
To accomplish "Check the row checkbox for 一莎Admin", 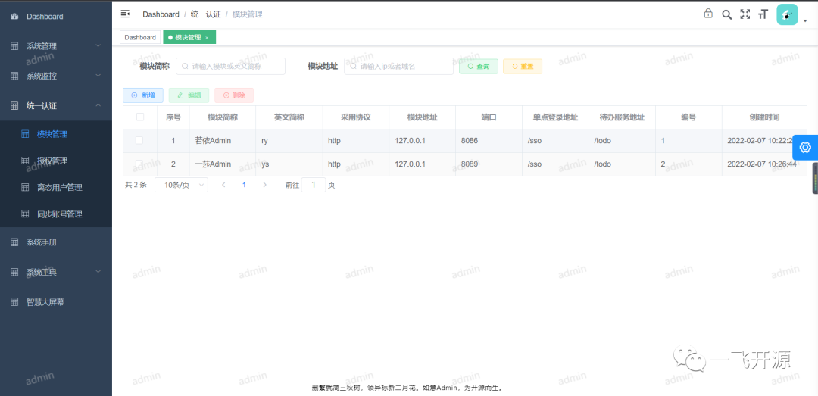I will 139,164.
